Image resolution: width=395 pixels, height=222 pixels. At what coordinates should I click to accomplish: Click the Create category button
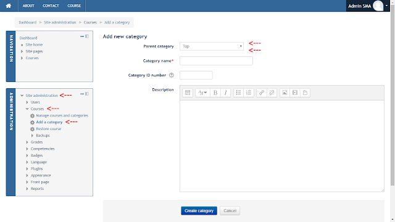pyautogui.click(x=199, y=211)
